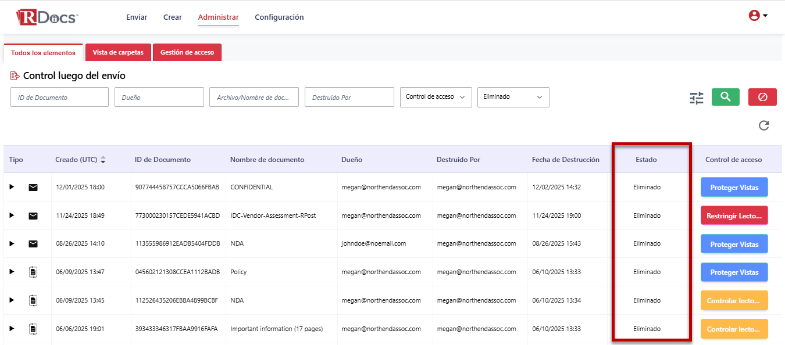Switch to the Vista de carpetas tab
This screenshot has height=345, width=785.
118,52
